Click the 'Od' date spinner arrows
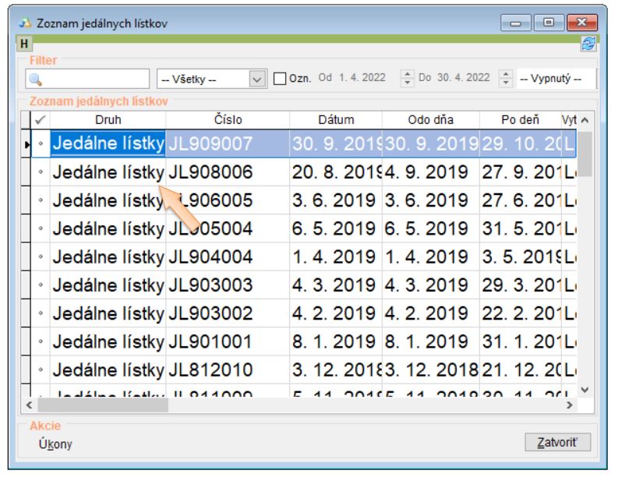The width and height of the screenshot is (618, 481). [405, 78]
